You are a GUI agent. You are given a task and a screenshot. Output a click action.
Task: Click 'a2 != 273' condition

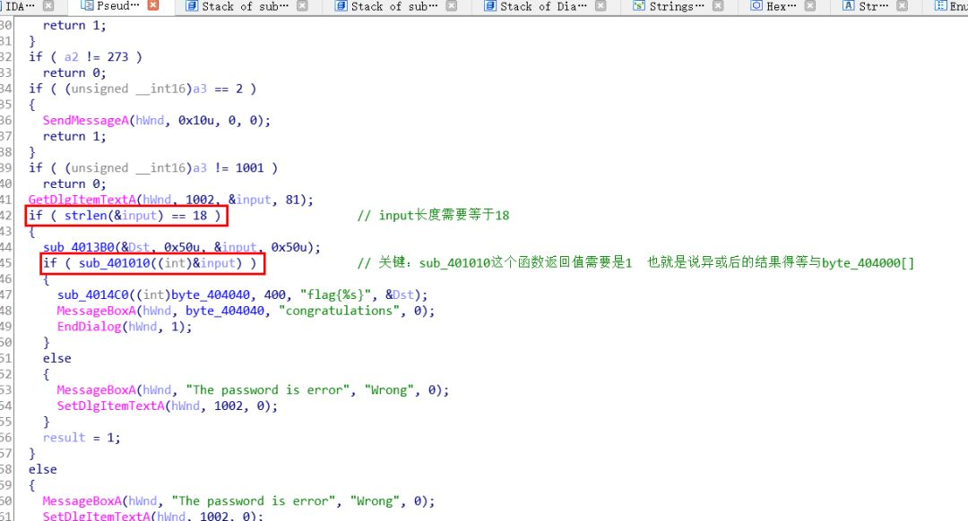96,56
